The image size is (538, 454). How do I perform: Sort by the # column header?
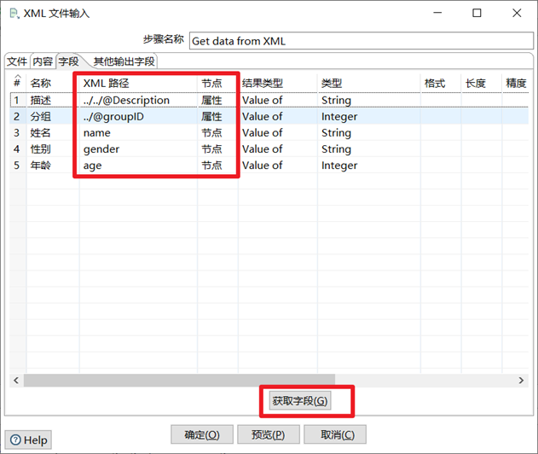[x=18, y=83]
